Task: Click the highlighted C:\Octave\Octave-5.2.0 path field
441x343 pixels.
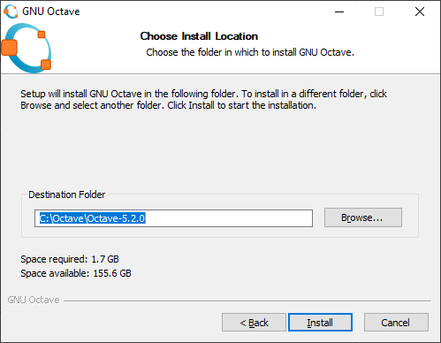Action: tap(173, 218)
